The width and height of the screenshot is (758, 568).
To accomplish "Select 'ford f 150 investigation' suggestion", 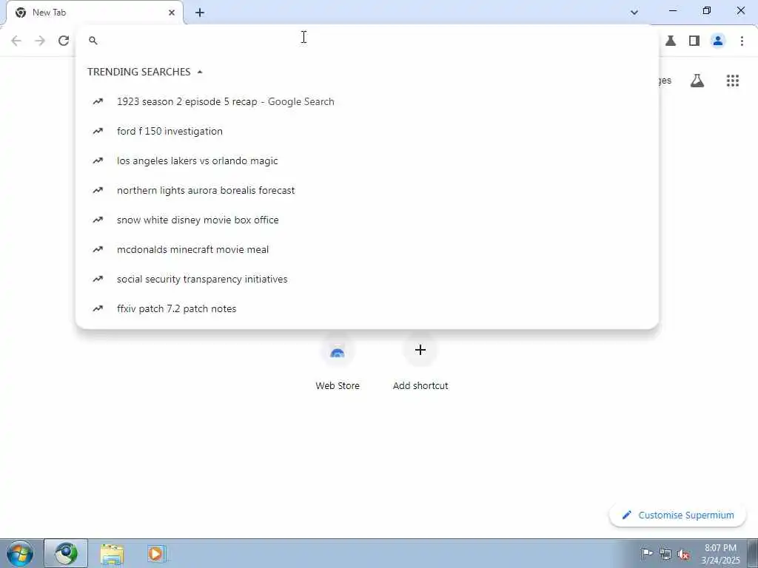I will 367,131.
